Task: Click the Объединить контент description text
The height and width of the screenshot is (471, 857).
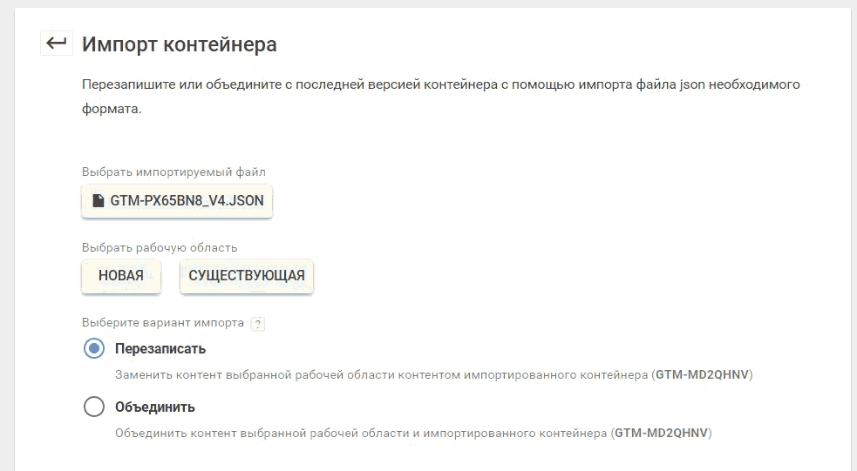Action: [413, 434]
